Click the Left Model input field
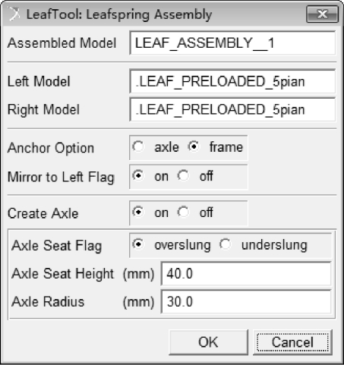Image resolution: width=344 pixels, height=365 pixels. (232, 81)
